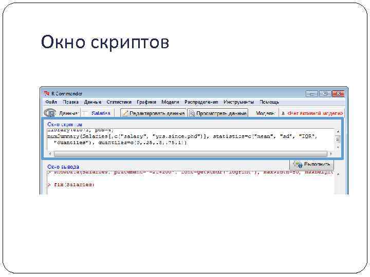This screenshot has height=277, width=370.
Task: Click the script window scroll down arrow
Action: [x=338, y=147]
